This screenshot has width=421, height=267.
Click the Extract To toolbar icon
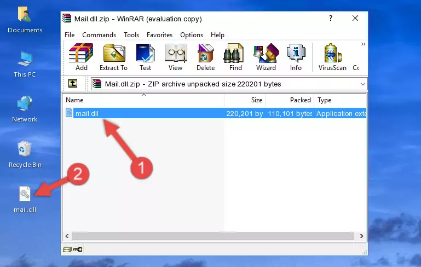coord(113,57)
